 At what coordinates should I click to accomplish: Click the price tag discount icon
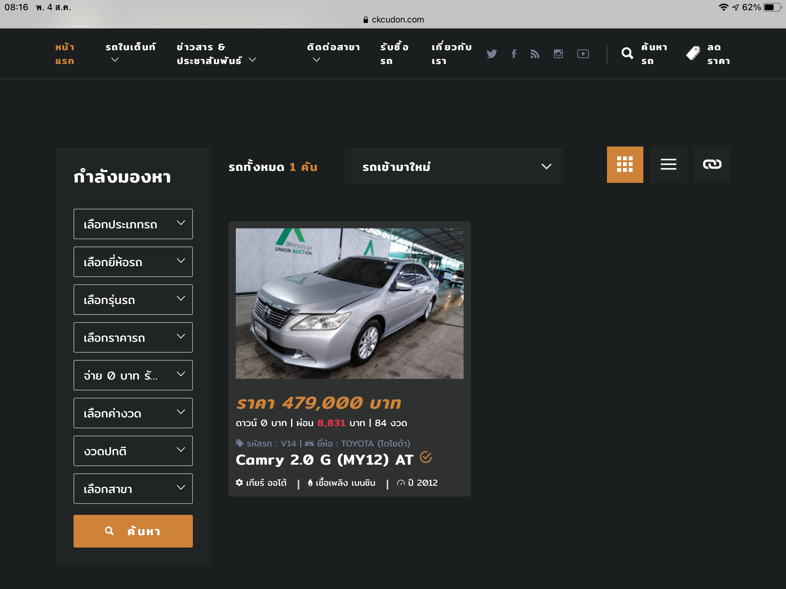(x=693, y=54)
